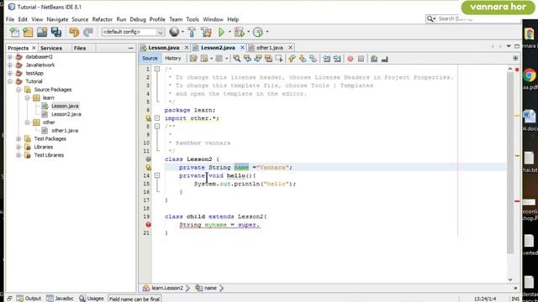Click the New Project toolbar icon

[x=28, y=32]
